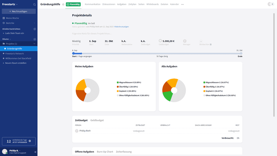Star the Gründungshilfe project as favorite
The image size is (277, 156).
tap(63, 4)
